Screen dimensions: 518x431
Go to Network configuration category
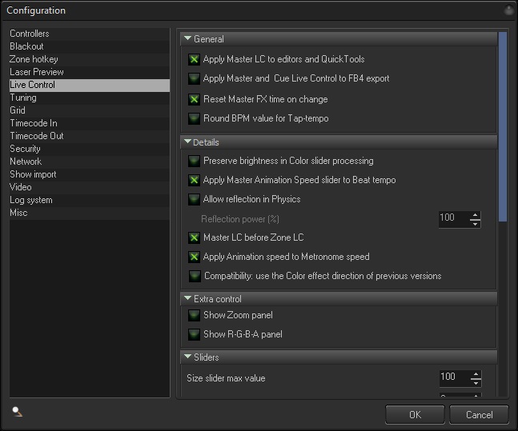(26, 162)
